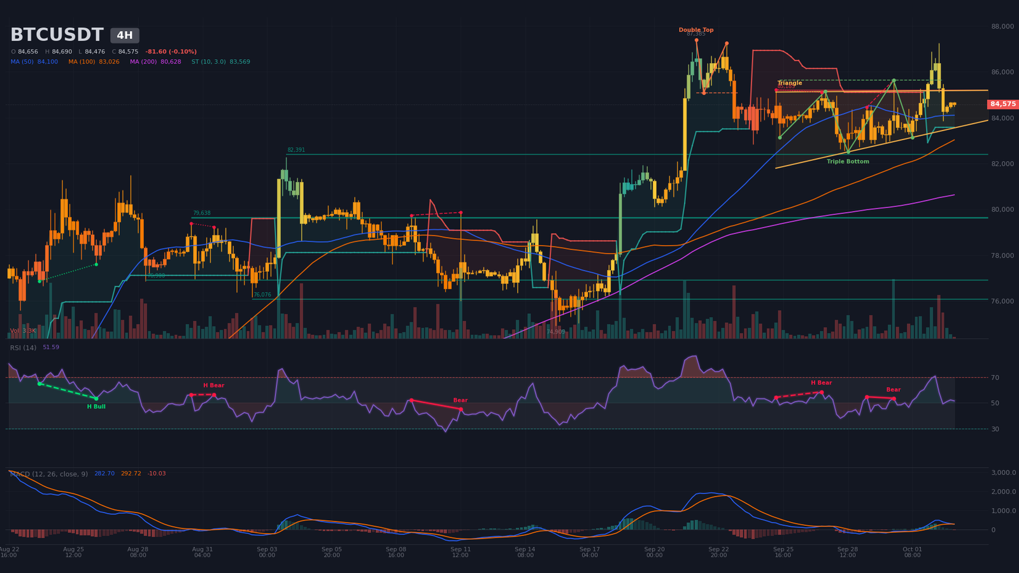Click the RSI 30 oversold axis label
1019x573 pixels.
(x=995, y=429)
